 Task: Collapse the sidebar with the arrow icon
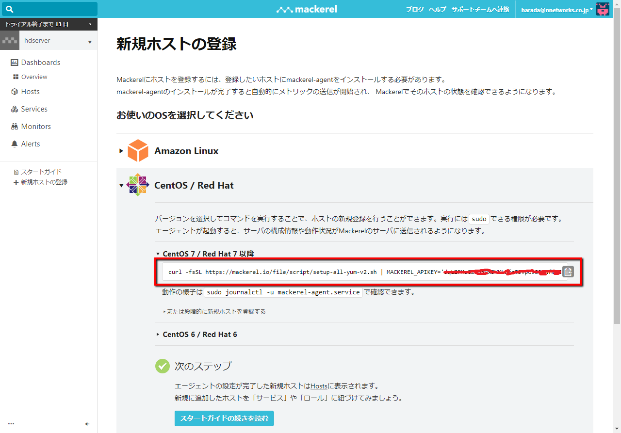pos(87,424)
